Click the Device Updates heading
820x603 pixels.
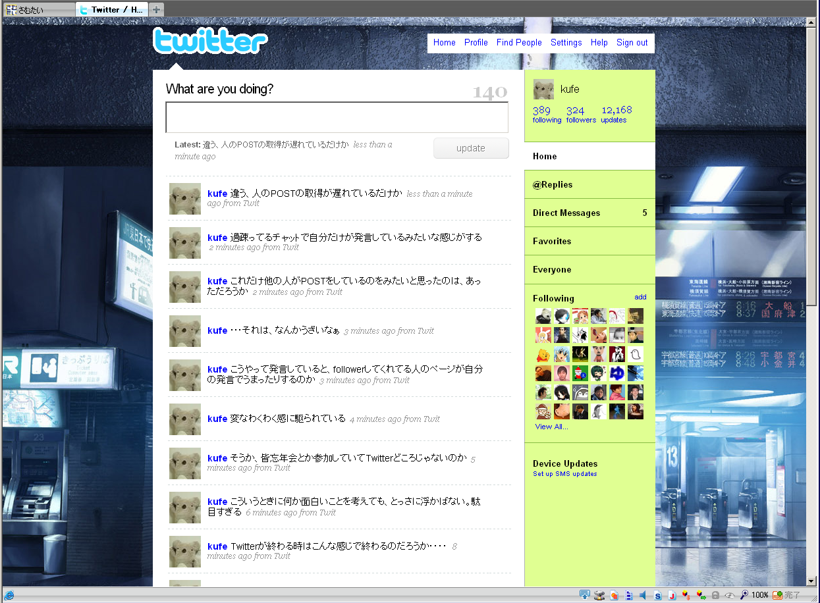[x=565, y=463]
